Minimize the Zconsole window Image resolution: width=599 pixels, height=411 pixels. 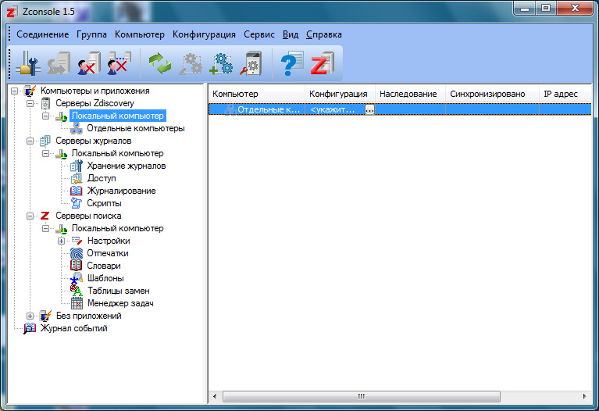(525, 9)
